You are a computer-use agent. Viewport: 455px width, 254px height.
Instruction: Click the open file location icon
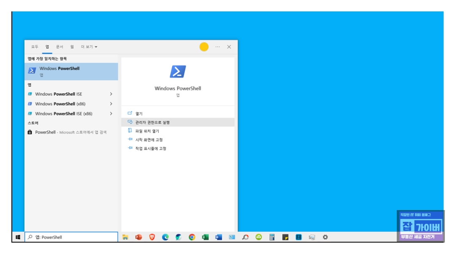point(130,131)
